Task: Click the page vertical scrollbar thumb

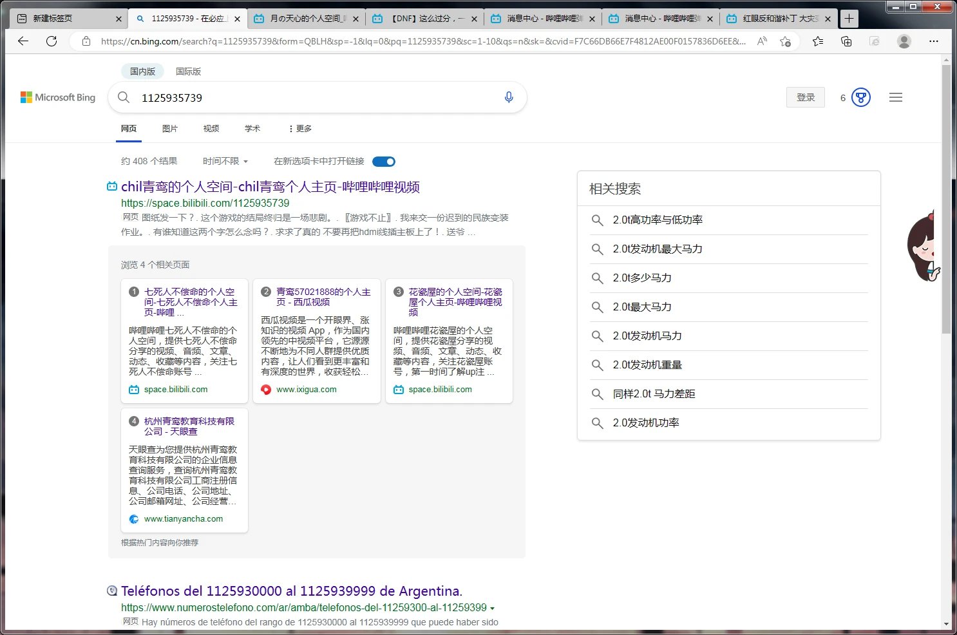Action: tap(946, 200)
